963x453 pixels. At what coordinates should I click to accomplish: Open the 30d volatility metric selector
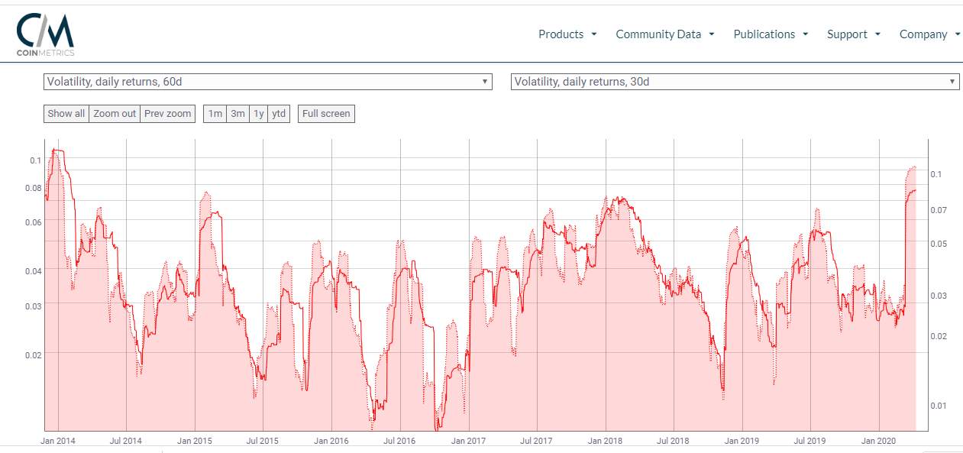click(733, 81)
